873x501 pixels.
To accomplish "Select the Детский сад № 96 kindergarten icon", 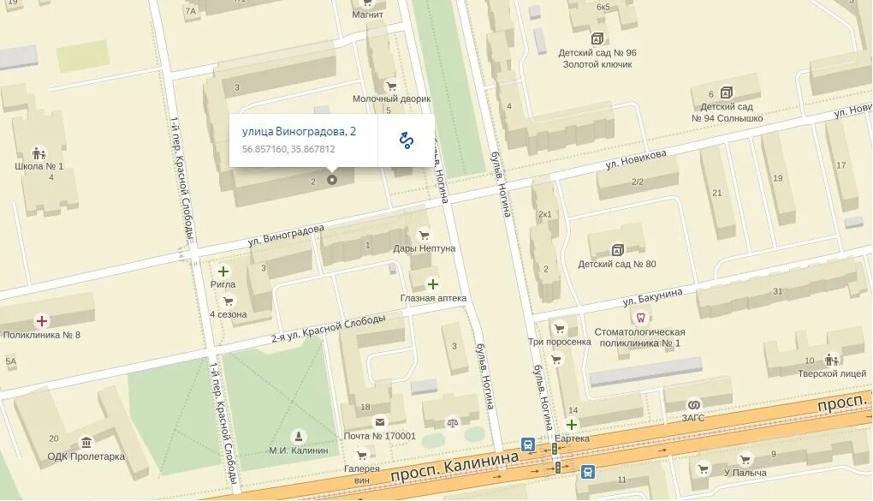I will click(597, 39).
